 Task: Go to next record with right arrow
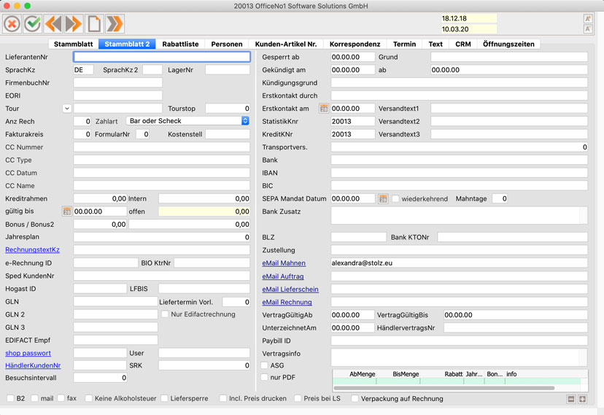click(74, 24)
